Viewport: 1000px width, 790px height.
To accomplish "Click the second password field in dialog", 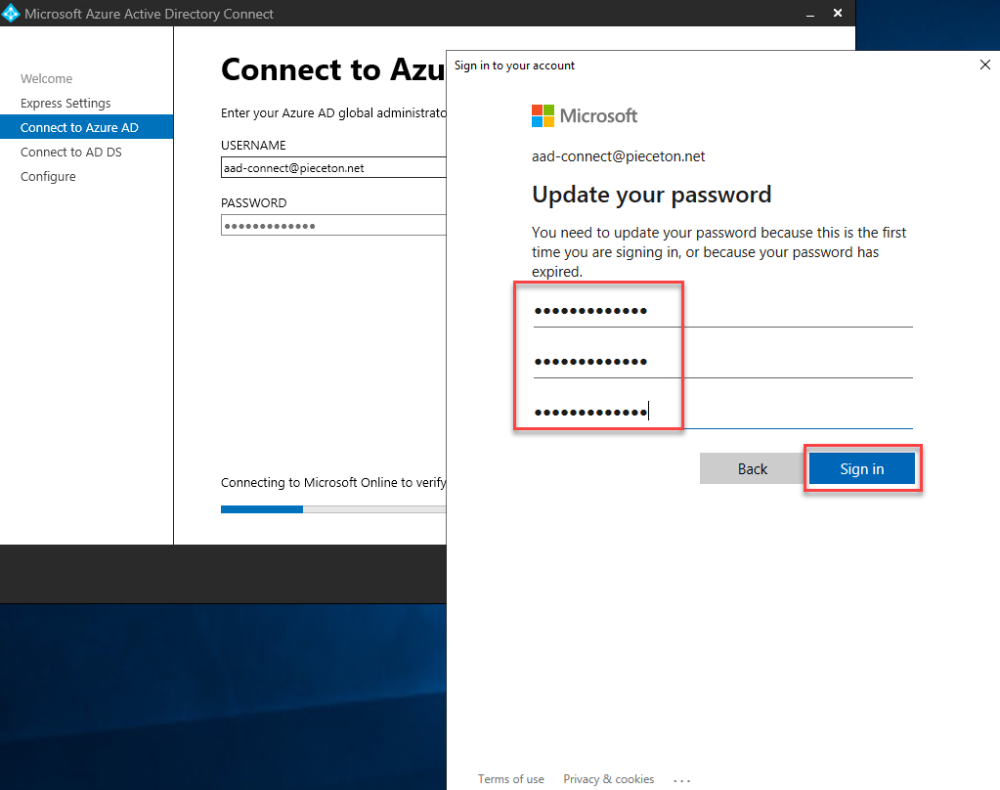I will click(x=722, y=362).
